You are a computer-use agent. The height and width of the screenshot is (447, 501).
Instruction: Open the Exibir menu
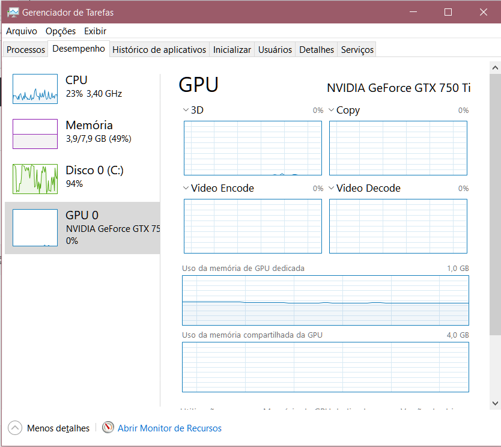click(96, 31)
